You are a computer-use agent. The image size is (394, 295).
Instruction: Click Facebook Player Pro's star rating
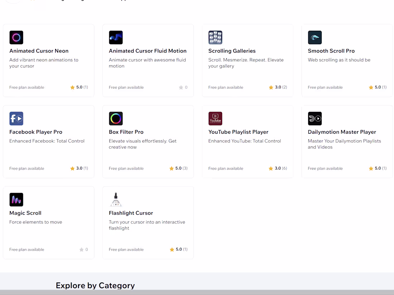(78, 168)
